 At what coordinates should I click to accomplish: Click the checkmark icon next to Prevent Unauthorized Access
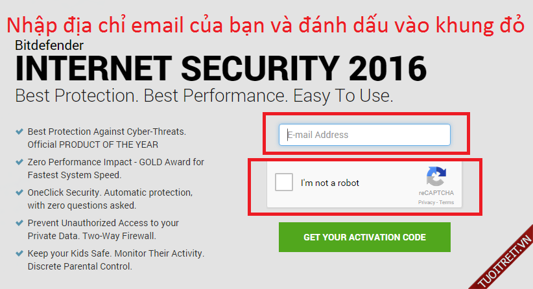click(x=19, y=223)
